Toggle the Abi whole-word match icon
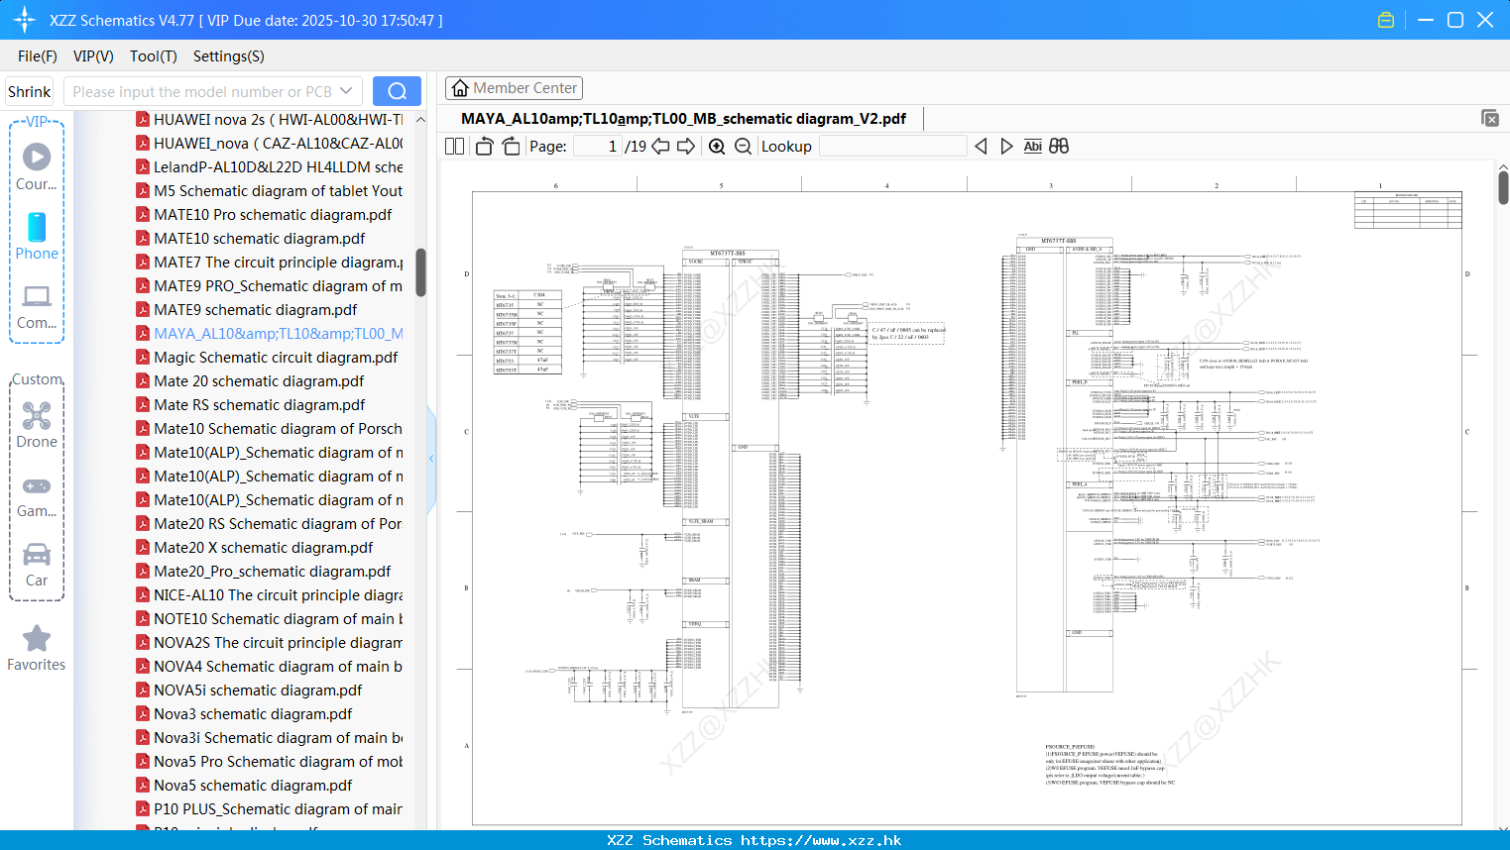 pos(1032,147)
